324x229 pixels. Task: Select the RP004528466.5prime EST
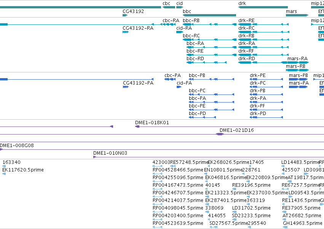(x=157, y=174)
